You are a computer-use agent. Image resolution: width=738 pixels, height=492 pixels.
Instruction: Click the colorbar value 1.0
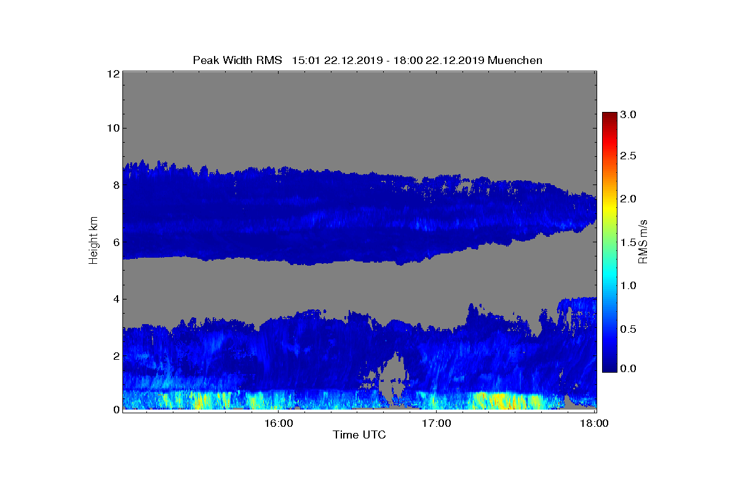click(x=628, y=285)
